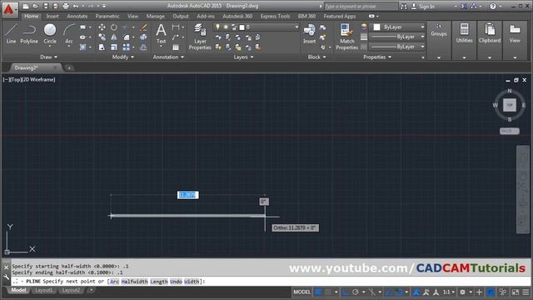Viewport: 533px width, 300px height.
Task: Toggle hardware acceleration in status bar
Action: coord(491,292)
